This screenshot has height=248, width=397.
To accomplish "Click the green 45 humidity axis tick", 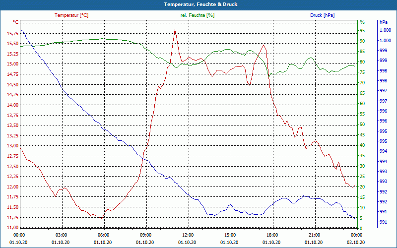I will 362,135.
